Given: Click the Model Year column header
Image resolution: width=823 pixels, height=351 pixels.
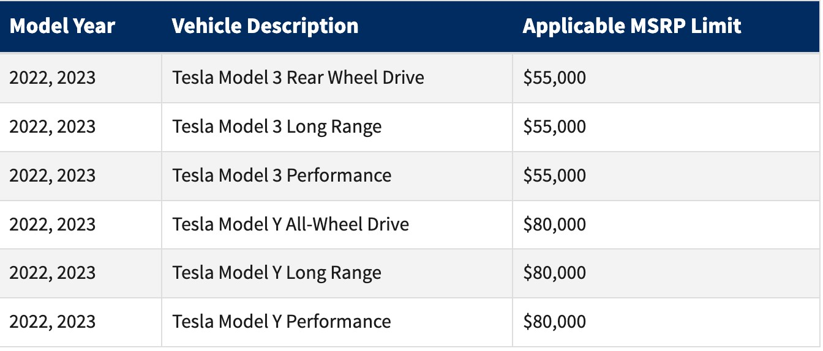Looking at the screenshot, I should tap(62, 26).
